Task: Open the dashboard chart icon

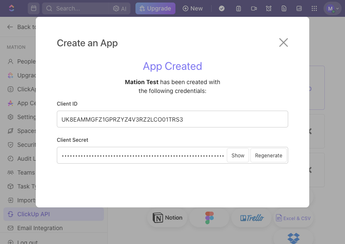Action: pos(299,8)
